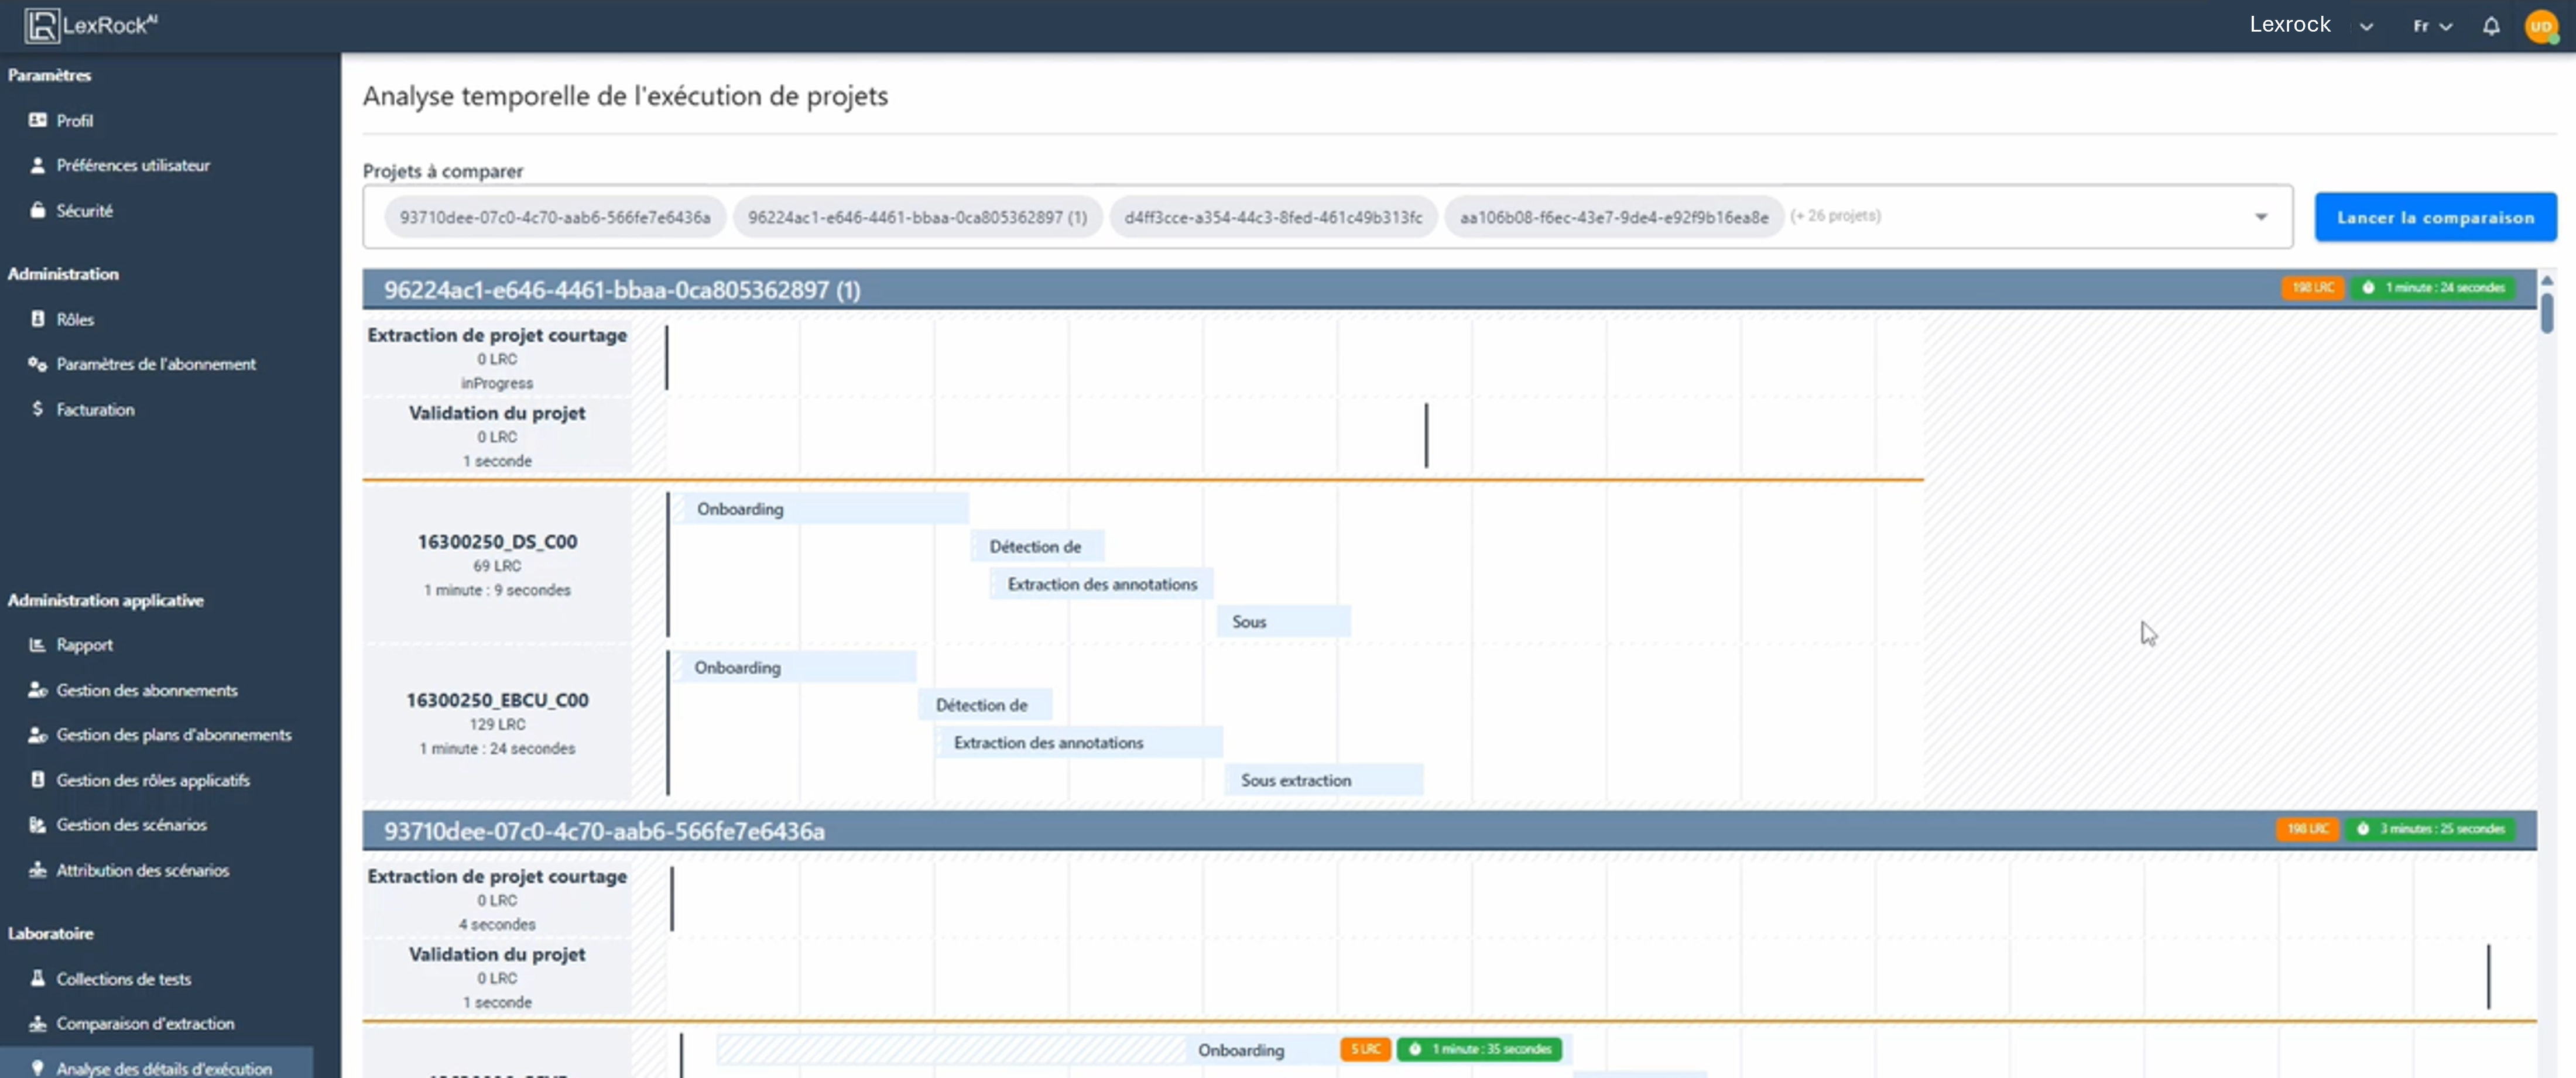Click the Rôles badge icon
Viewport: 2576px width, 1078px height.
pos(38,319)
